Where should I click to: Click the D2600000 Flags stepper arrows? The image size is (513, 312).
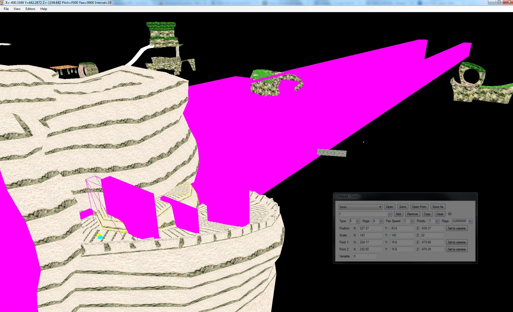pyautogui.click(x=470, y=221)
